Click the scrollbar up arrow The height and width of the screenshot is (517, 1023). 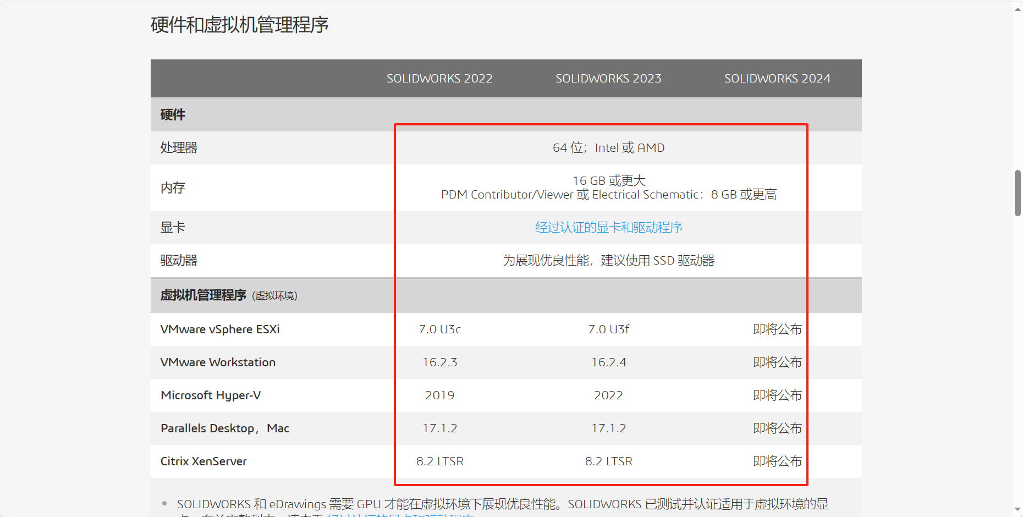[x=1018, y=8]
